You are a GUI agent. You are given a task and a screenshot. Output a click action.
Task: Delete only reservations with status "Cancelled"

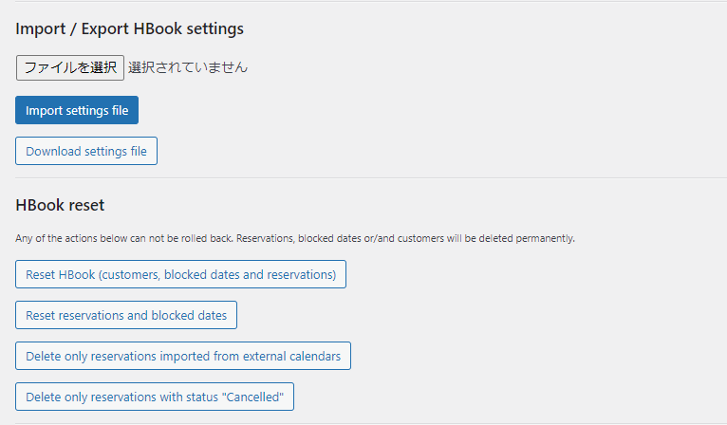tap(155, 397)
